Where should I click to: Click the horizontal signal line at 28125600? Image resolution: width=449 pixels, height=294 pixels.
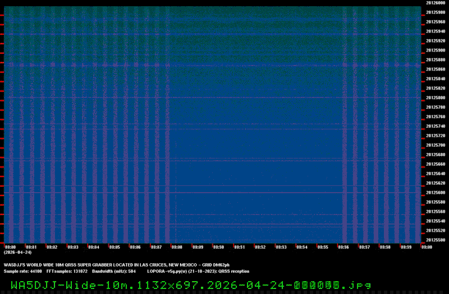(224, 193)
